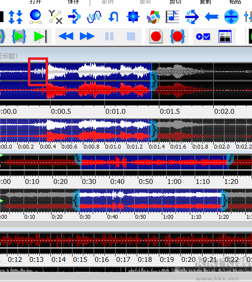Image resolution: width=252 pixels, height=282 pixels.
Task: Open the control window panel icon
Action: click(x=225, y=36)
